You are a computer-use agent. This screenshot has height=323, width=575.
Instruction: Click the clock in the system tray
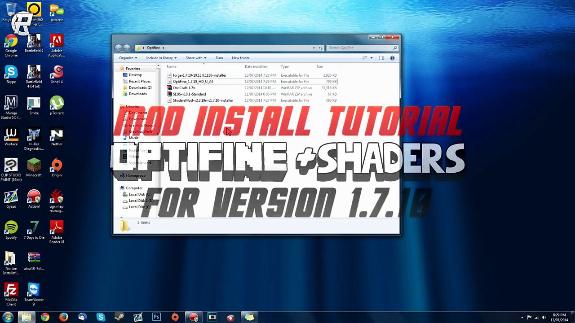click(x=559, y=318)
